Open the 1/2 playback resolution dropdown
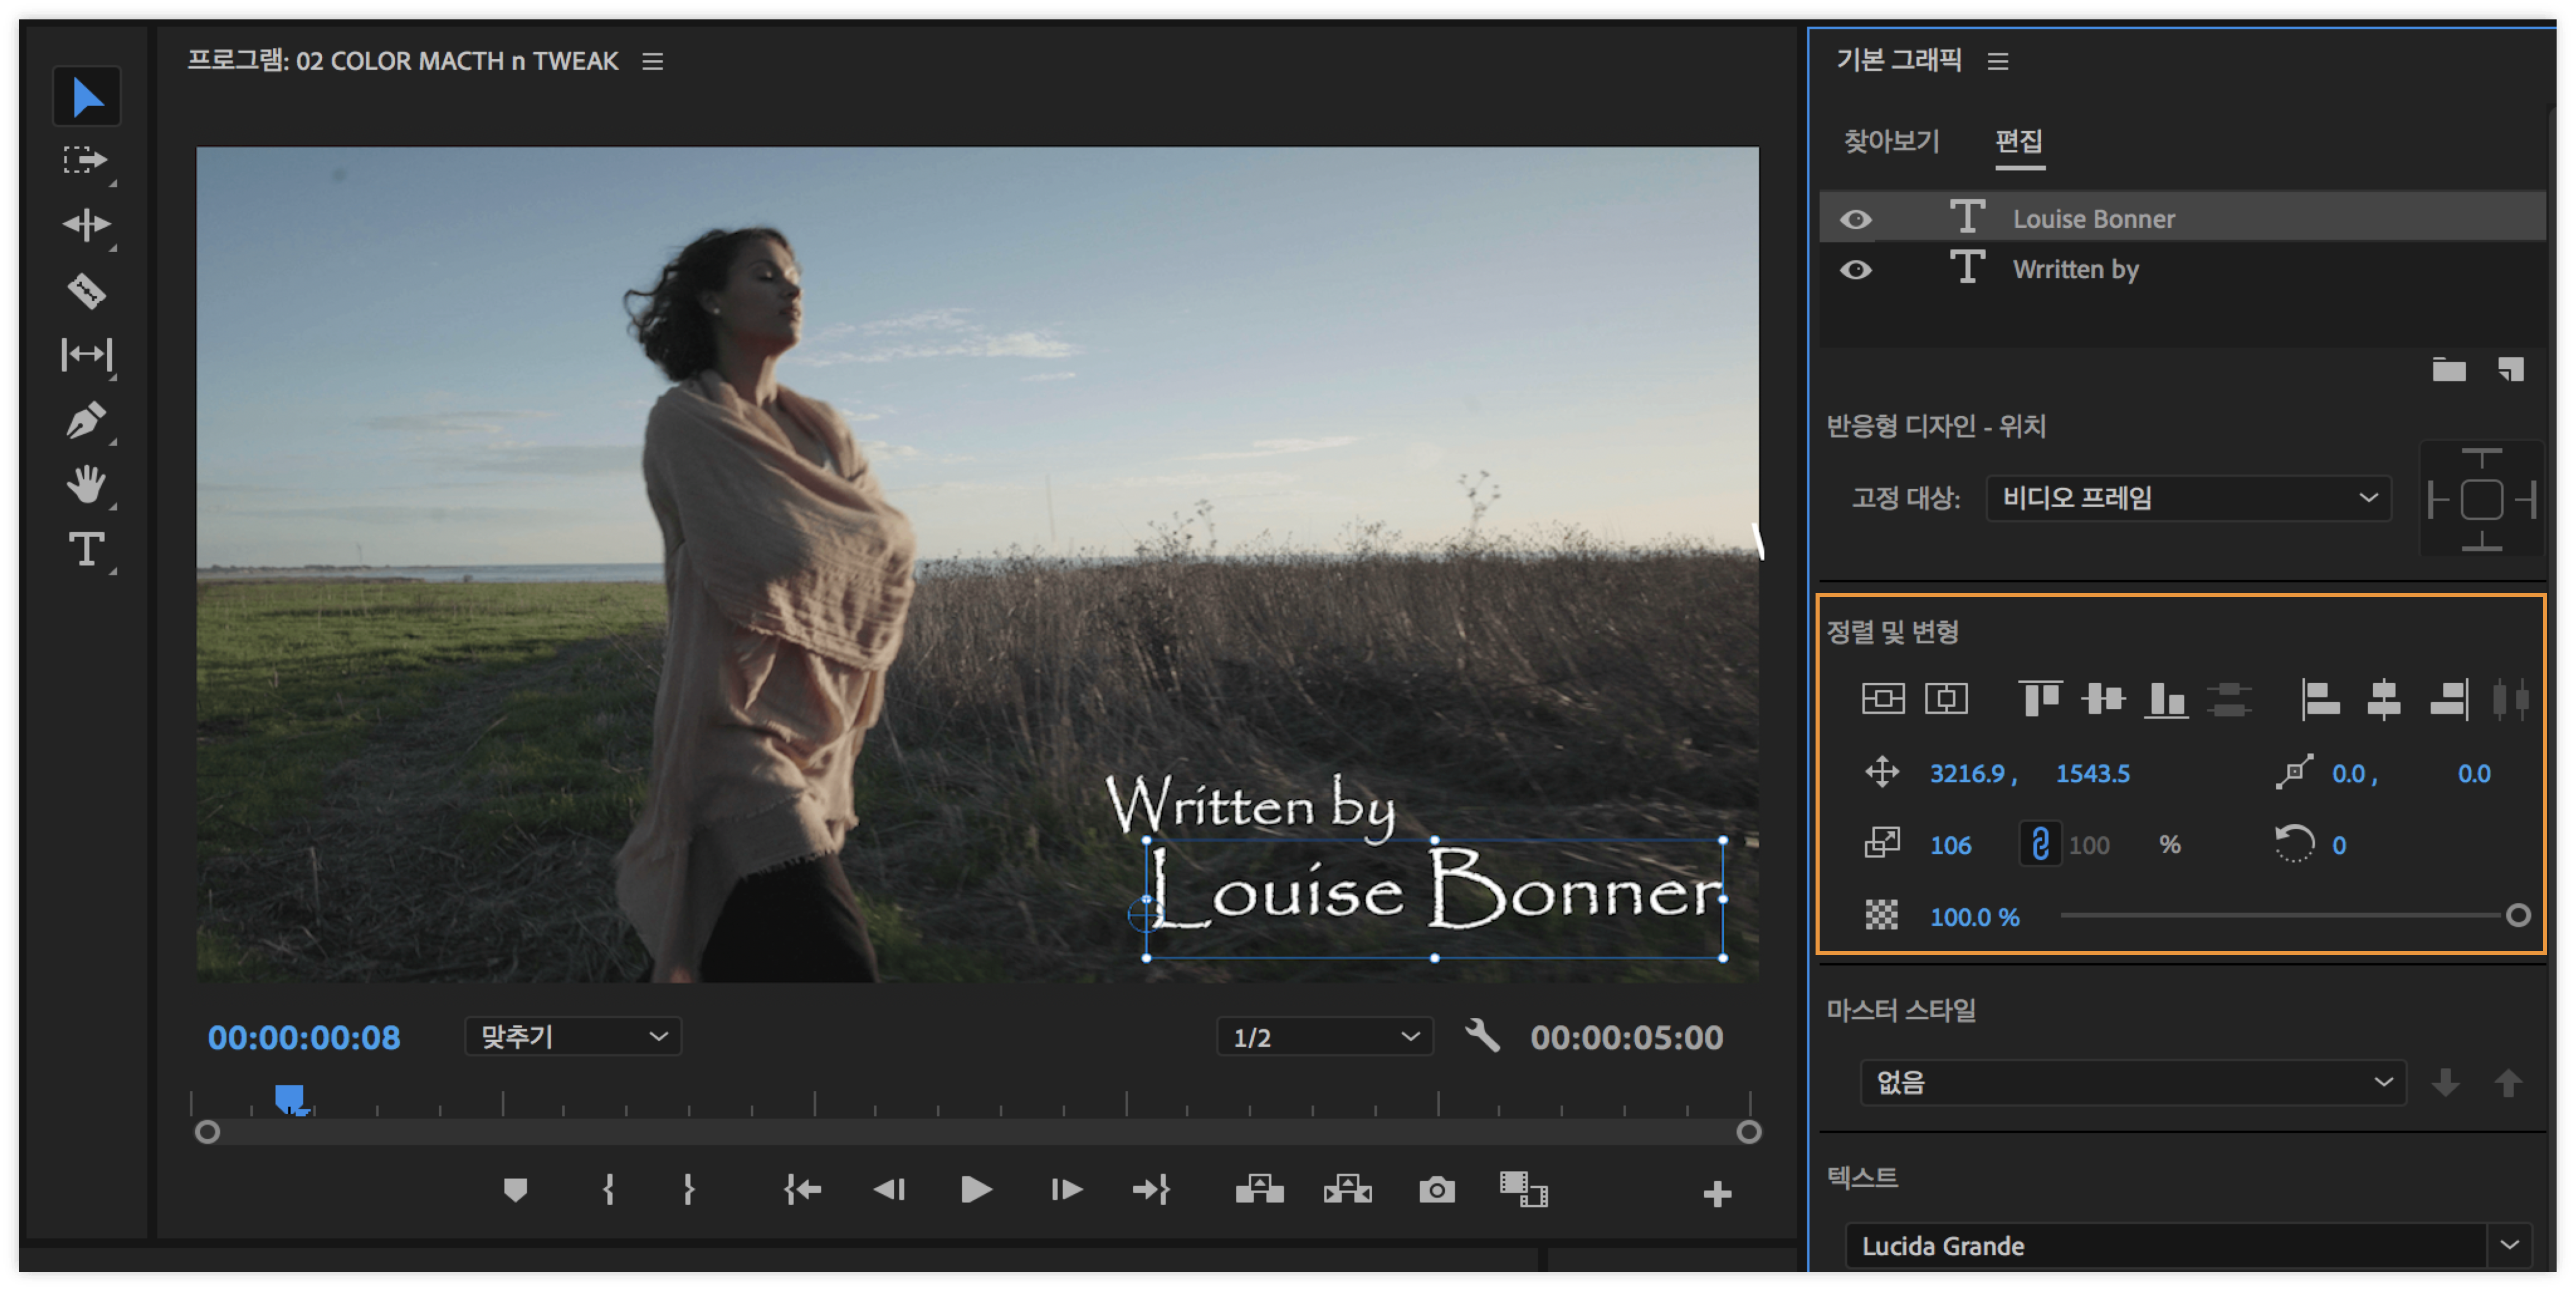The height and width of the screenshot is (1292, 2576). pos(1324,1037)
